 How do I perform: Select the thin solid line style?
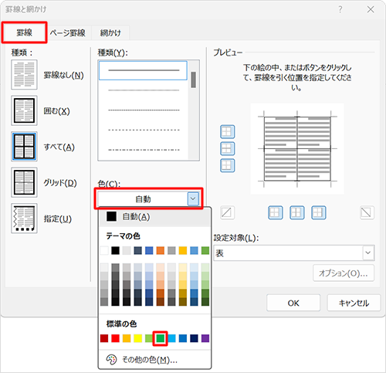(x=143, y=90)
